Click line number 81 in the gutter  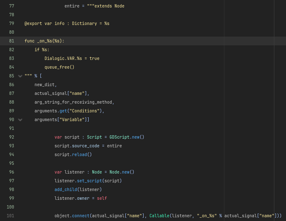[x=12, y=41]
